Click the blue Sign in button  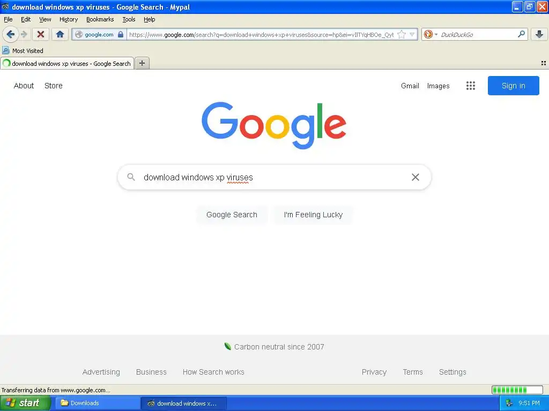[x=513, y=86]
